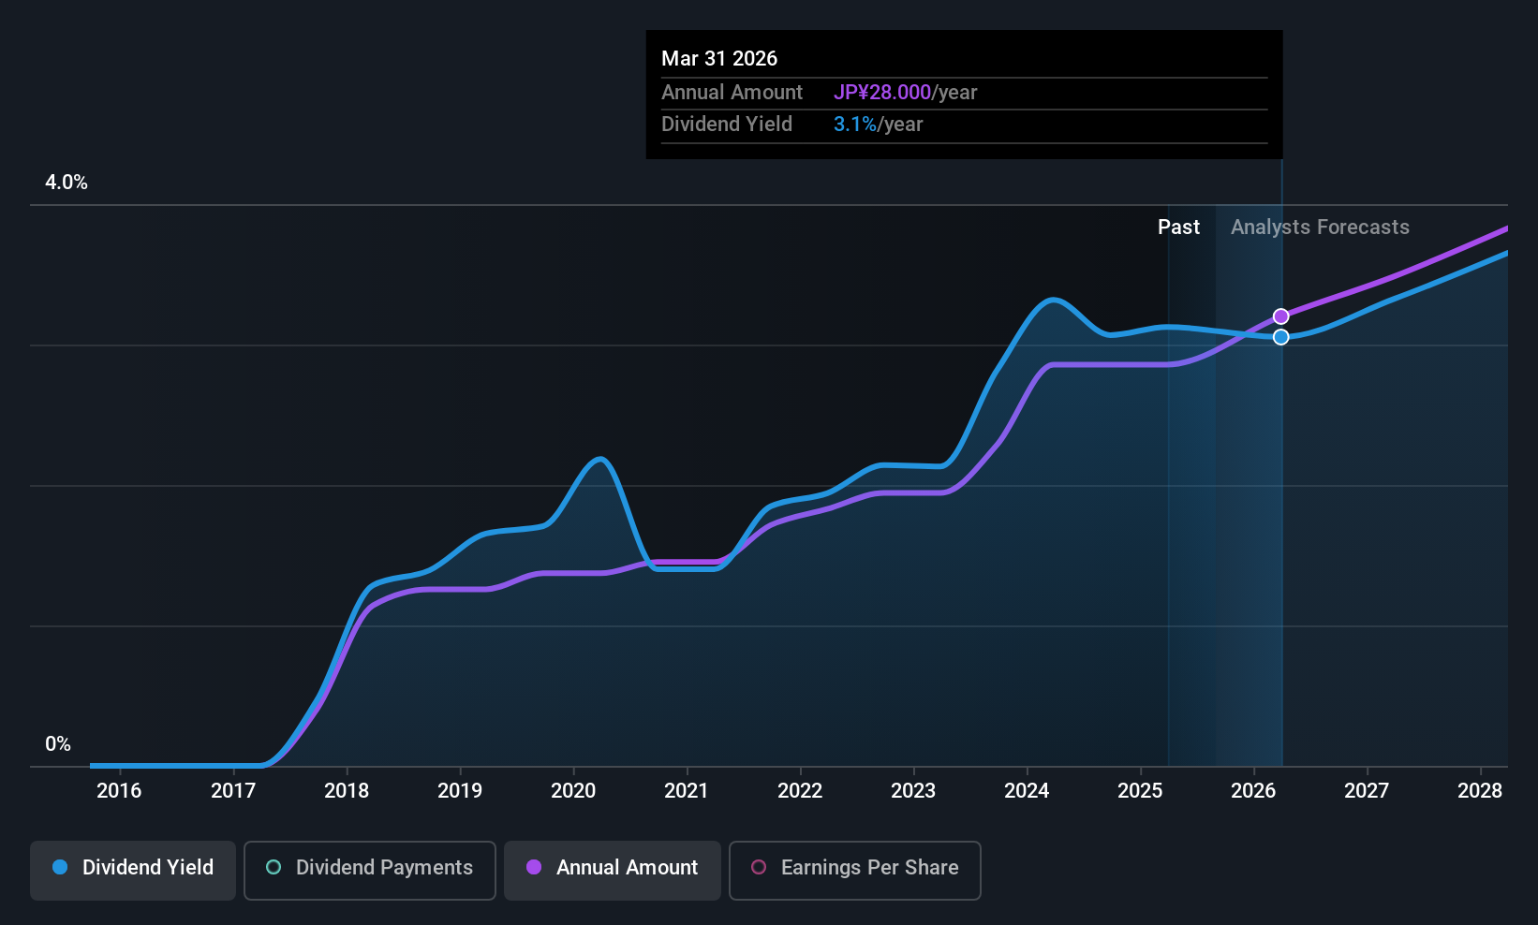Click the Analysts Forecasts label
Screen dimensions: 1538x925
(x=1320, y=228)
